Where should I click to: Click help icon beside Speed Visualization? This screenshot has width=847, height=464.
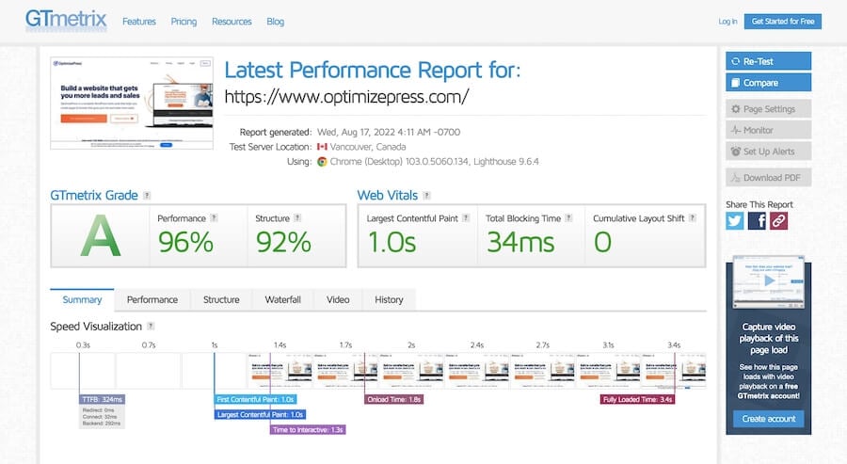pyautogui.click(x=151, y=327)
